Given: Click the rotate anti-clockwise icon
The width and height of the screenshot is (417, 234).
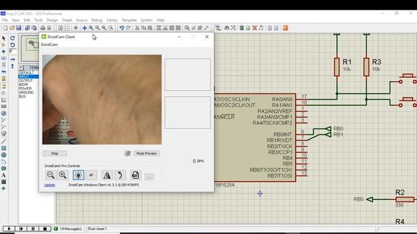Looking at the screenshot, I should point(12,45).
